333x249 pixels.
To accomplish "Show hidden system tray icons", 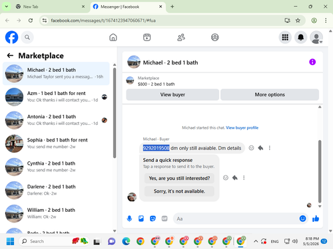I will pyautogui.click(x=256, y=241).
